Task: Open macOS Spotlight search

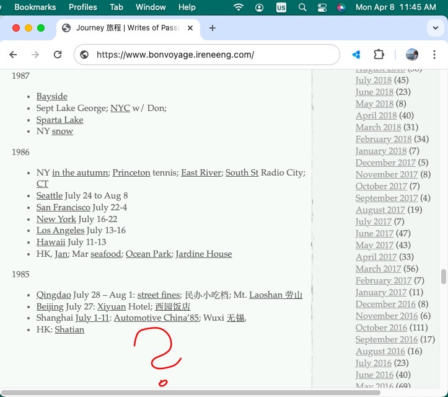Action: 302,7
